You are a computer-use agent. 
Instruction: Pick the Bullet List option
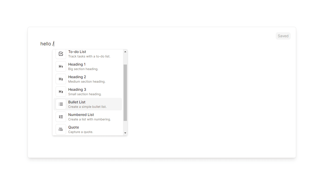pyautogui.click(x=88, y=104)
